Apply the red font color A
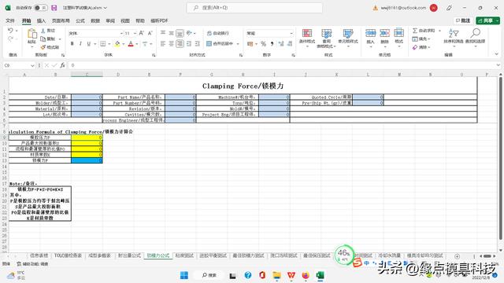 pyautogui.click(x=131, y=44)
